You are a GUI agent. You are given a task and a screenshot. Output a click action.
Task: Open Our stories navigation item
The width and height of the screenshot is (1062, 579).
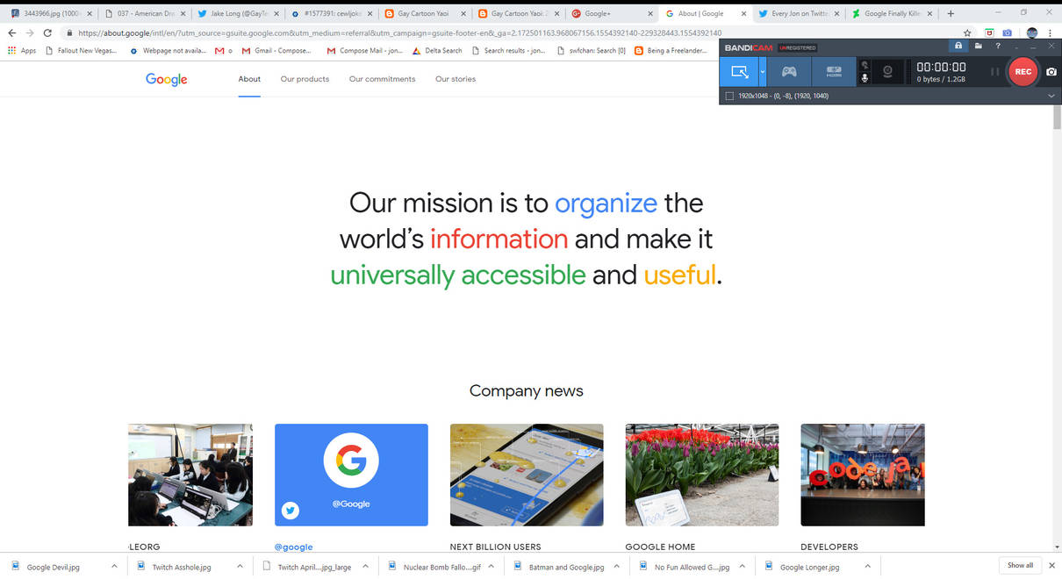click(456, 79)
